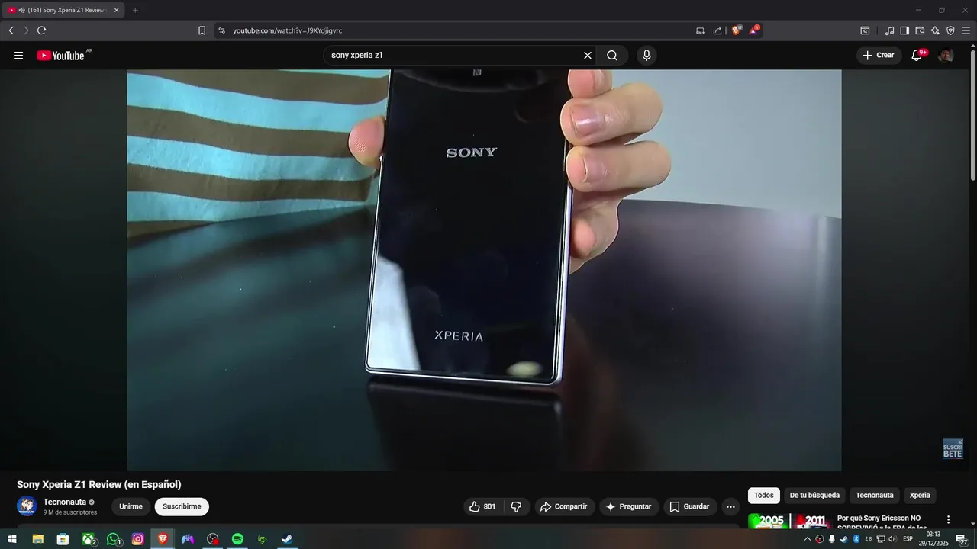Close the Sony Xperia Z1 Review tab
The height and width of the screenshot is (549, 977).
click(x=116, y=10)
